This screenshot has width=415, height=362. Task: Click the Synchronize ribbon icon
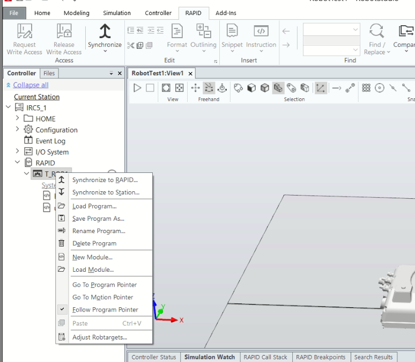point(105,31)
